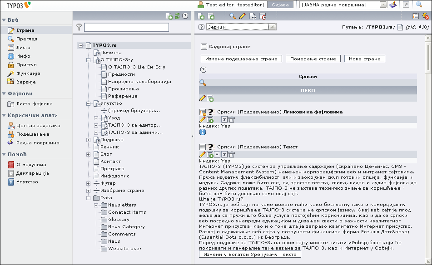The width and height of the screenshot is (432, 265).
Task: Open Преглед module
Action: (27, 39)
